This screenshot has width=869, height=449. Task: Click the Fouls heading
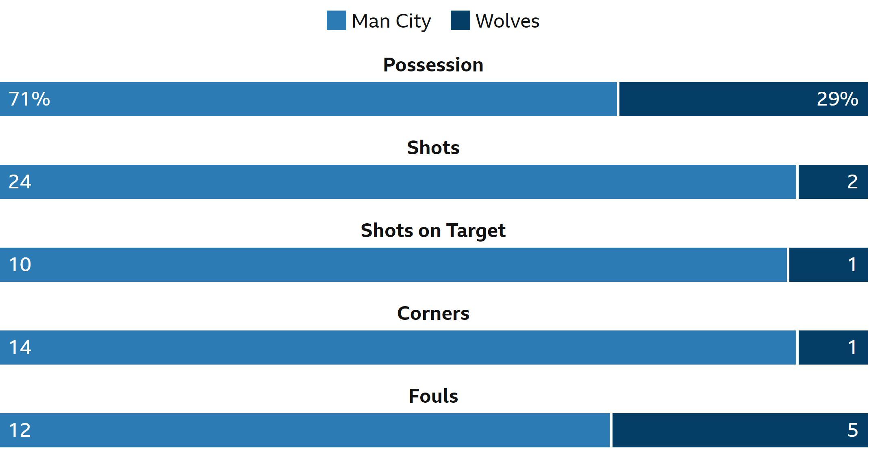tap(433, 396)
